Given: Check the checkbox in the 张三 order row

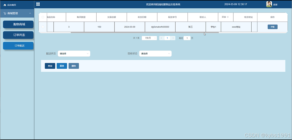Looking at the screenshot, I should 43,27.
